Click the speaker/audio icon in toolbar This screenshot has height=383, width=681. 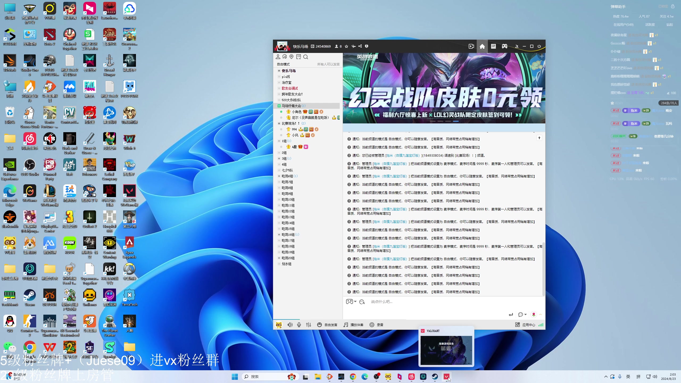(x=289, y=324)
